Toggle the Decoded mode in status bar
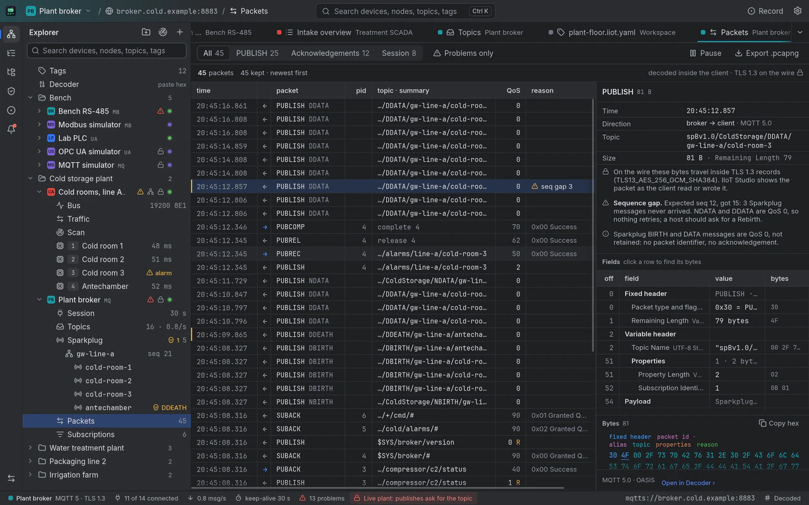Viewport: 809px width, 505px height. click(x=782, y=498)
